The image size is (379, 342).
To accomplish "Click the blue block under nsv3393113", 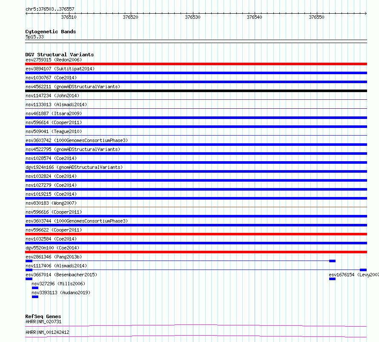I will point(35,297).
